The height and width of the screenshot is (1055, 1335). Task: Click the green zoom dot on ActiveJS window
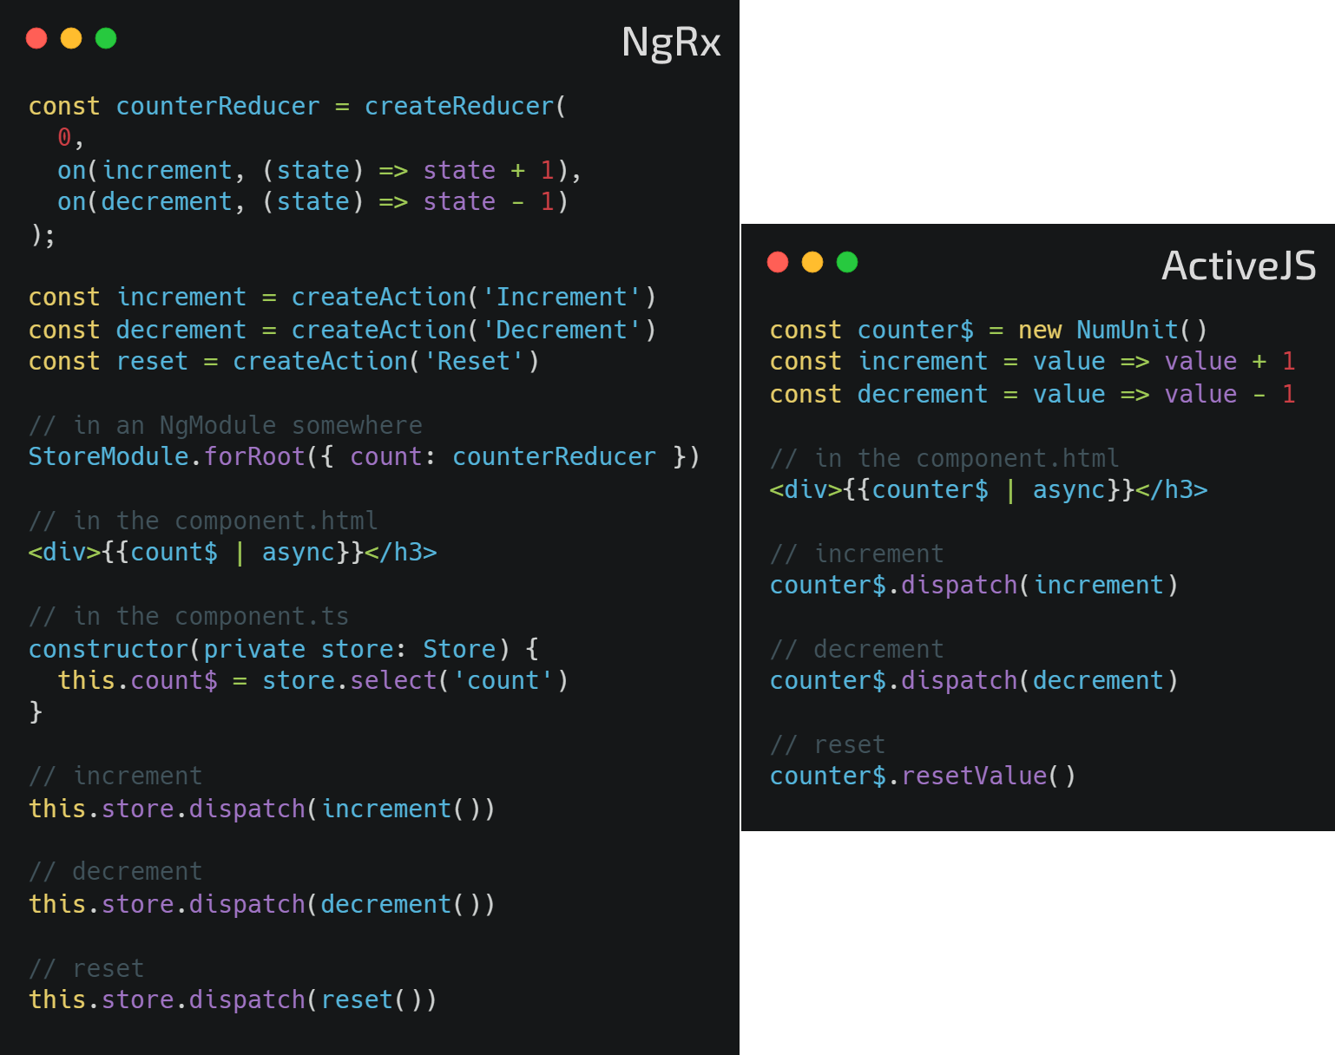point(845,262)
